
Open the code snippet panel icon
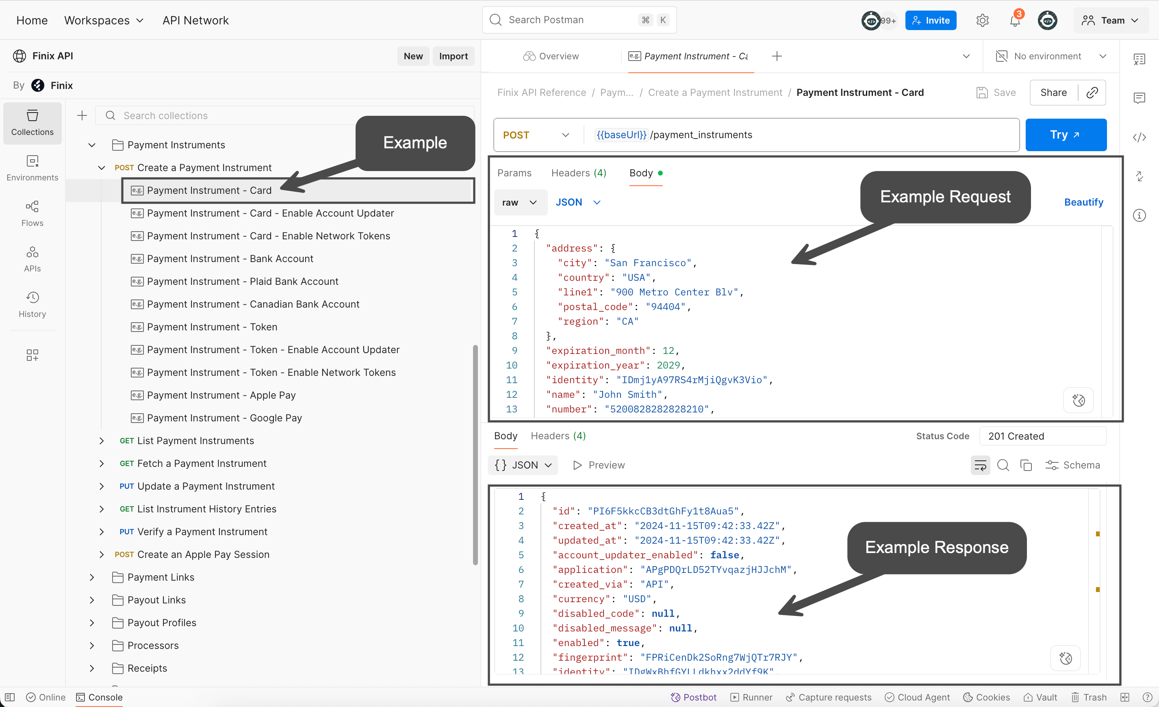point(1139,137)
